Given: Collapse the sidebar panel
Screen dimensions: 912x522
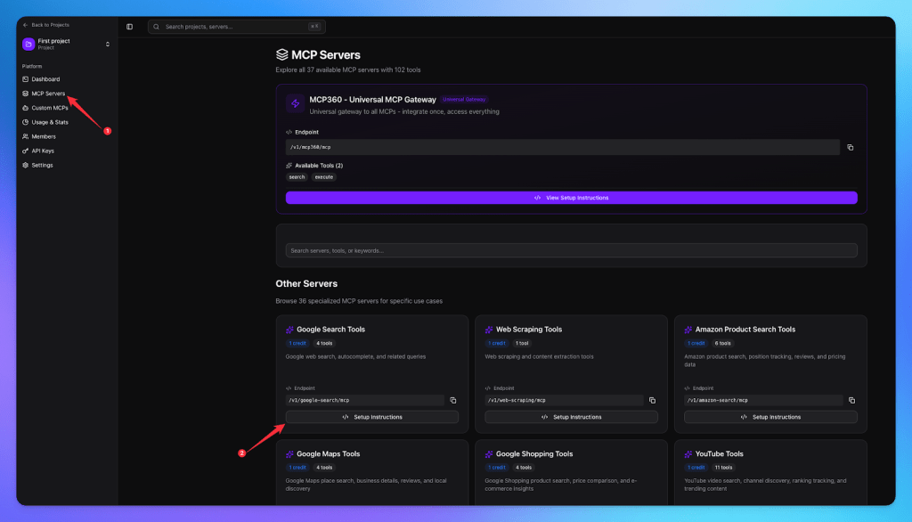Looking at the screenshot, I should click(x=132, y=26).
